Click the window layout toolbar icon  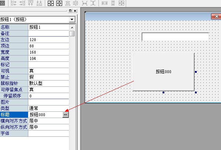(2, 3)
